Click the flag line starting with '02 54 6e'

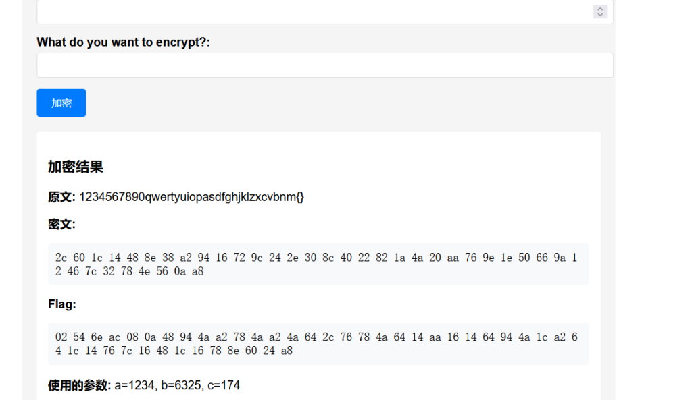(316, 337)
